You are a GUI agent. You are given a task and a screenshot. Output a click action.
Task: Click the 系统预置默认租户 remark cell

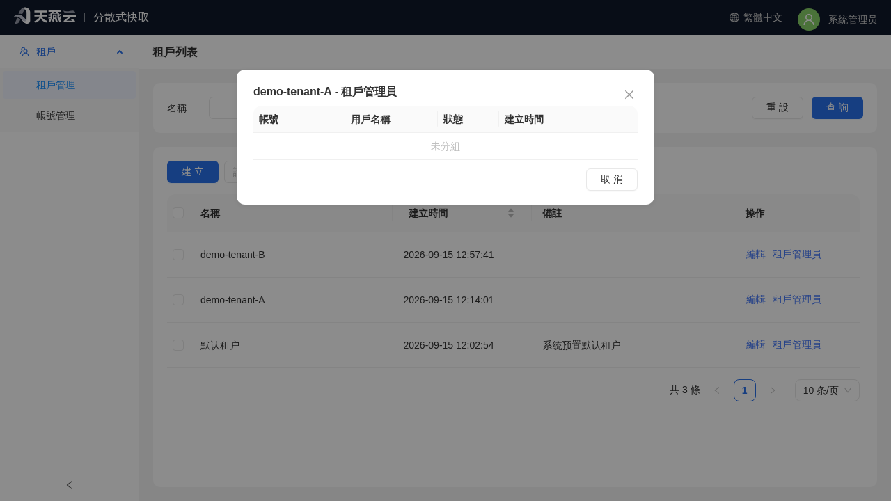tap(581, 345)
